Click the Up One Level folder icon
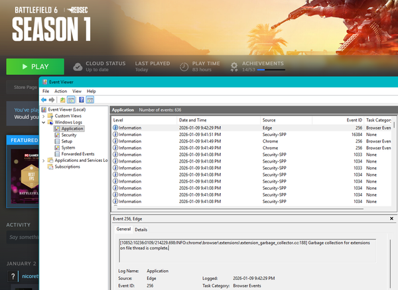Image resolution: width=398 pixels, height=290 pixels. tap(62, 100)
